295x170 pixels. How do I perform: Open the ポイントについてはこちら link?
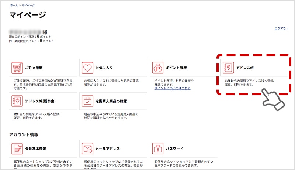click(172, 88)
